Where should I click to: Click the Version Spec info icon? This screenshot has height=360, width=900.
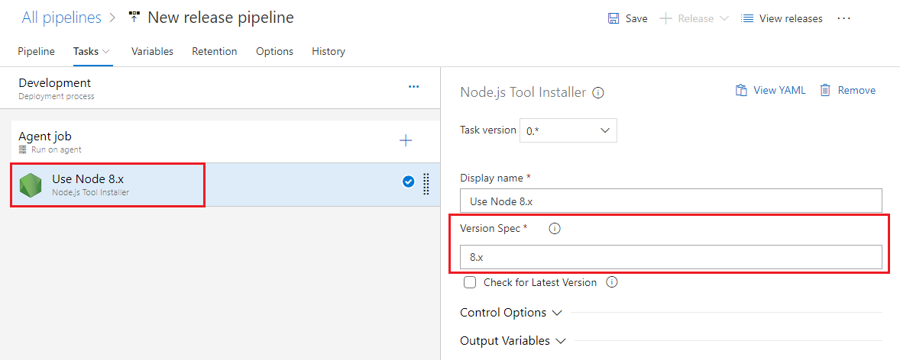coord(555,228)
